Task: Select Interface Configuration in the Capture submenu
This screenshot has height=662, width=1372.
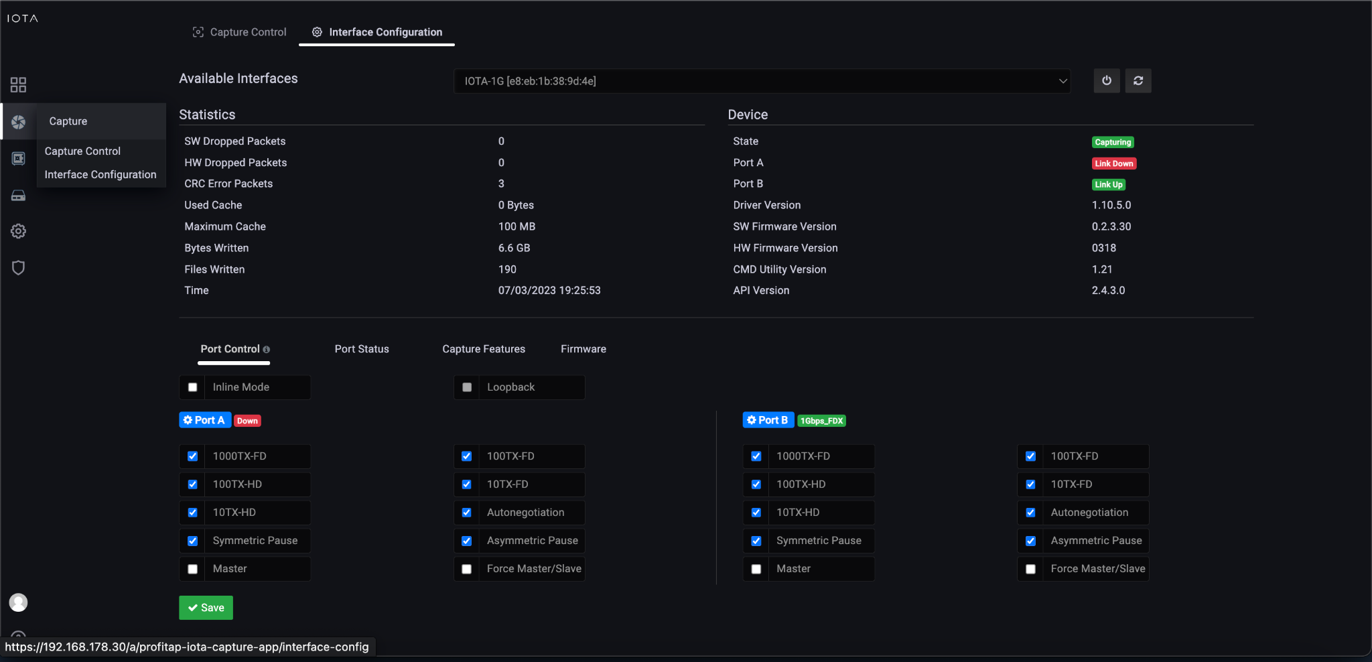Action: click(100, 175)
